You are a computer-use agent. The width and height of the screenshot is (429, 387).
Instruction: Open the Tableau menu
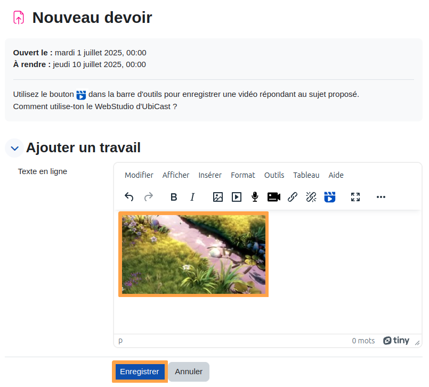click(306, 175)
